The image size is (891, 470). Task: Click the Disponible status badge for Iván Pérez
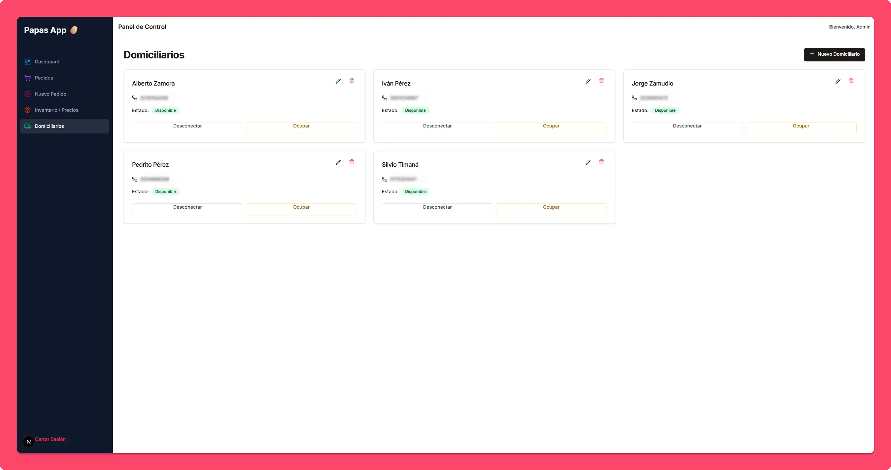coord(415,110)
